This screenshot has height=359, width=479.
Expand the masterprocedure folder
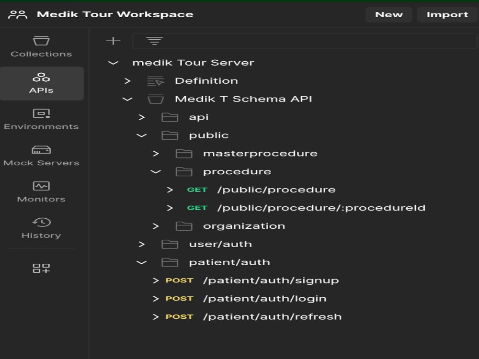coord(155,153)
